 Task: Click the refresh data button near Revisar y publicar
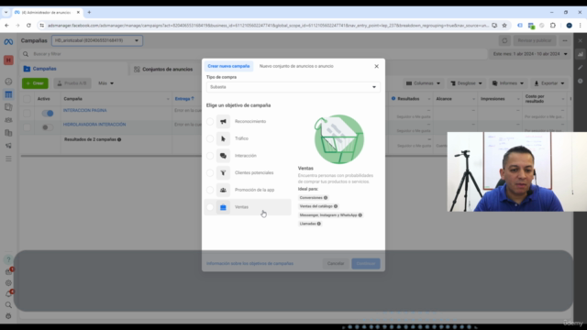coord(504,40)
